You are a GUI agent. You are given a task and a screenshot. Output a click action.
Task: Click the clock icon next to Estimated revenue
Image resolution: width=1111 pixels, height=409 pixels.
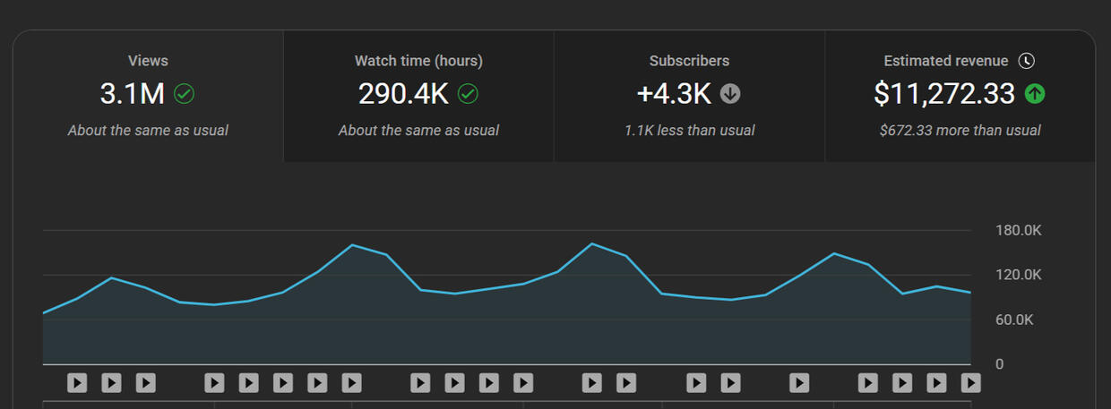[x=1027, y=61]
